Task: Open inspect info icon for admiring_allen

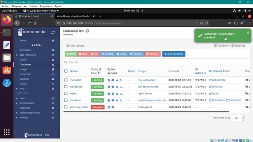Action: coord(113,107)
